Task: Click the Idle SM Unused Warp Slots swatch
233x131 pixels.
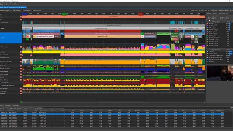Action: pyautogui.click(x=208, y=57)
